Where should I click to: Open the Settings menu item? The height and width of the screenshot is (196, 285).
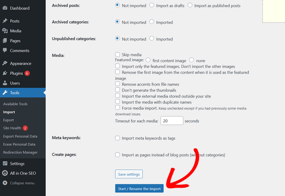17,164
